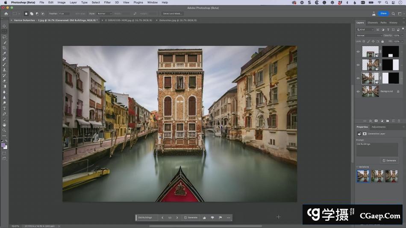This screenshot has width=406, height=228.
Task: Hide the Background layer
Action: tap(358, 91)
